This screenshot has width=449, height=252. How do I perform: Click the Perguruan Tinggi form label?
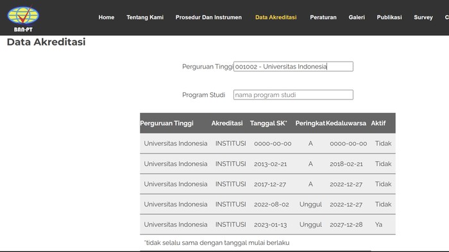click(x=208, y=67)
